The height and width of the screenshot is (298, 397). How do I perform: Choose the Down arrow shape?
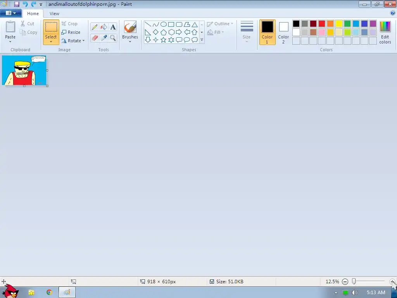tap(148, 40)
